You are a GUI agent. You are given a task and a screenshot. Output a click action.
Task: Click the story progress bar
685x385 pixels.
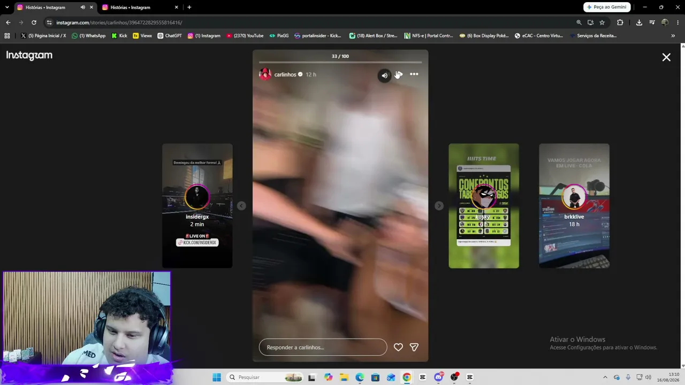pyautogui.click(x=340, y=63)
